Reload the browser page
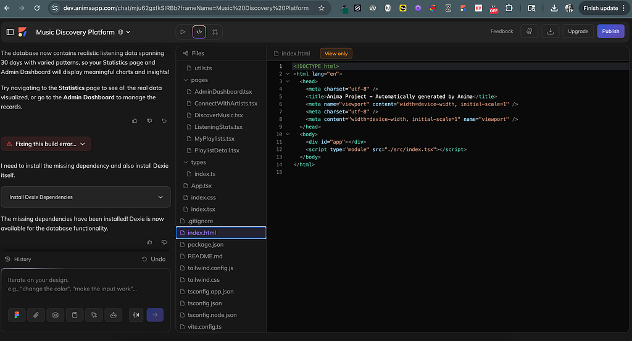 tap(36, 8)
